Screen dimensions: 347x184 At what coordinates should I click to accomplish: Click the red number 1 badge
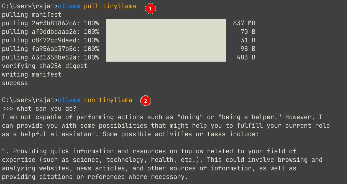150,9
